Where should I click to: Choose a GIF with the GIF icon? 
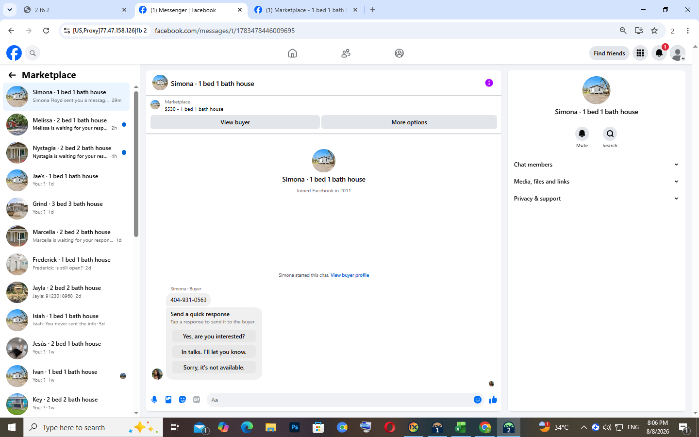(197, 400)
